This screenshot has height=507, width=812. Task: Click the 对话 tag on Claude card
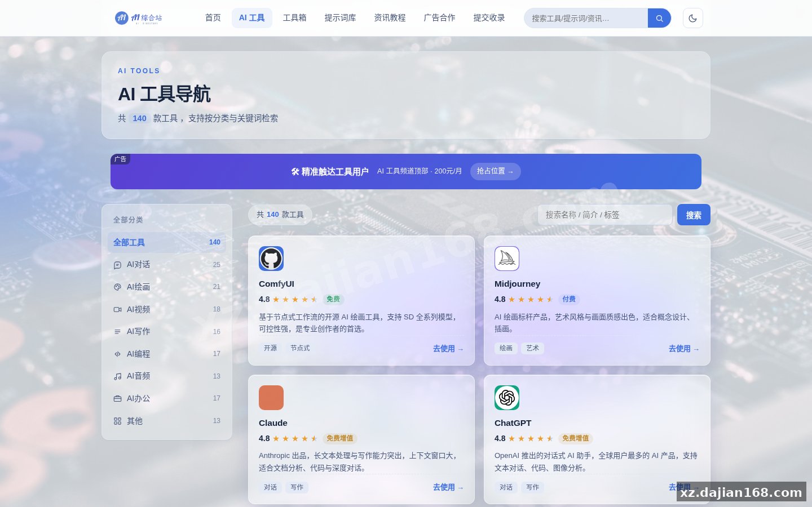271,487
